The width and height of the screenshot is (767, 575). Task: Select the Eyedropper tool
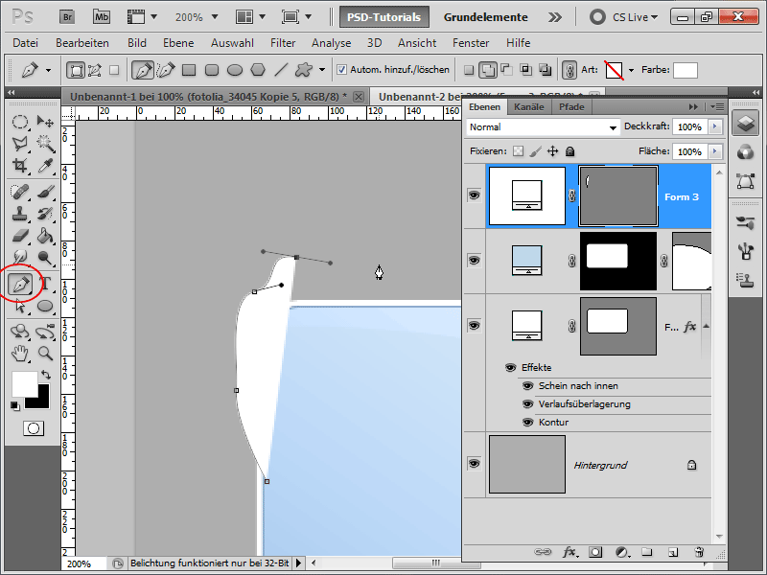[45, 166]
